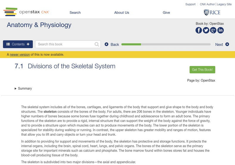This screenshot has height=165, width=235.
Task: Focus the Search this book field
Action: coord(65,44)
